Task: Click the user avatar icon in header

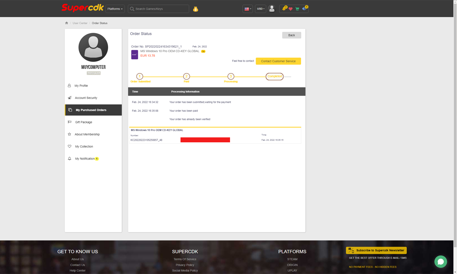Action: (x=272, y=9)
